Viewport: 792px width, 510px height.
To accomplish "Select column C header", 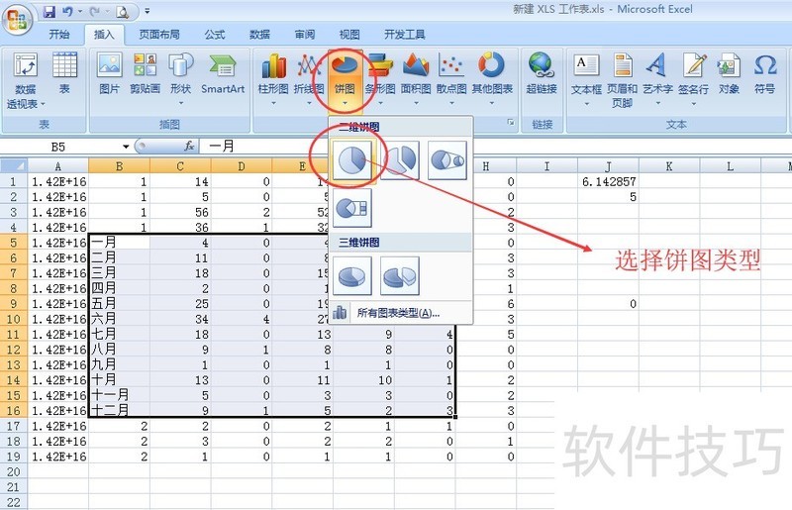I will coord(180,165).
